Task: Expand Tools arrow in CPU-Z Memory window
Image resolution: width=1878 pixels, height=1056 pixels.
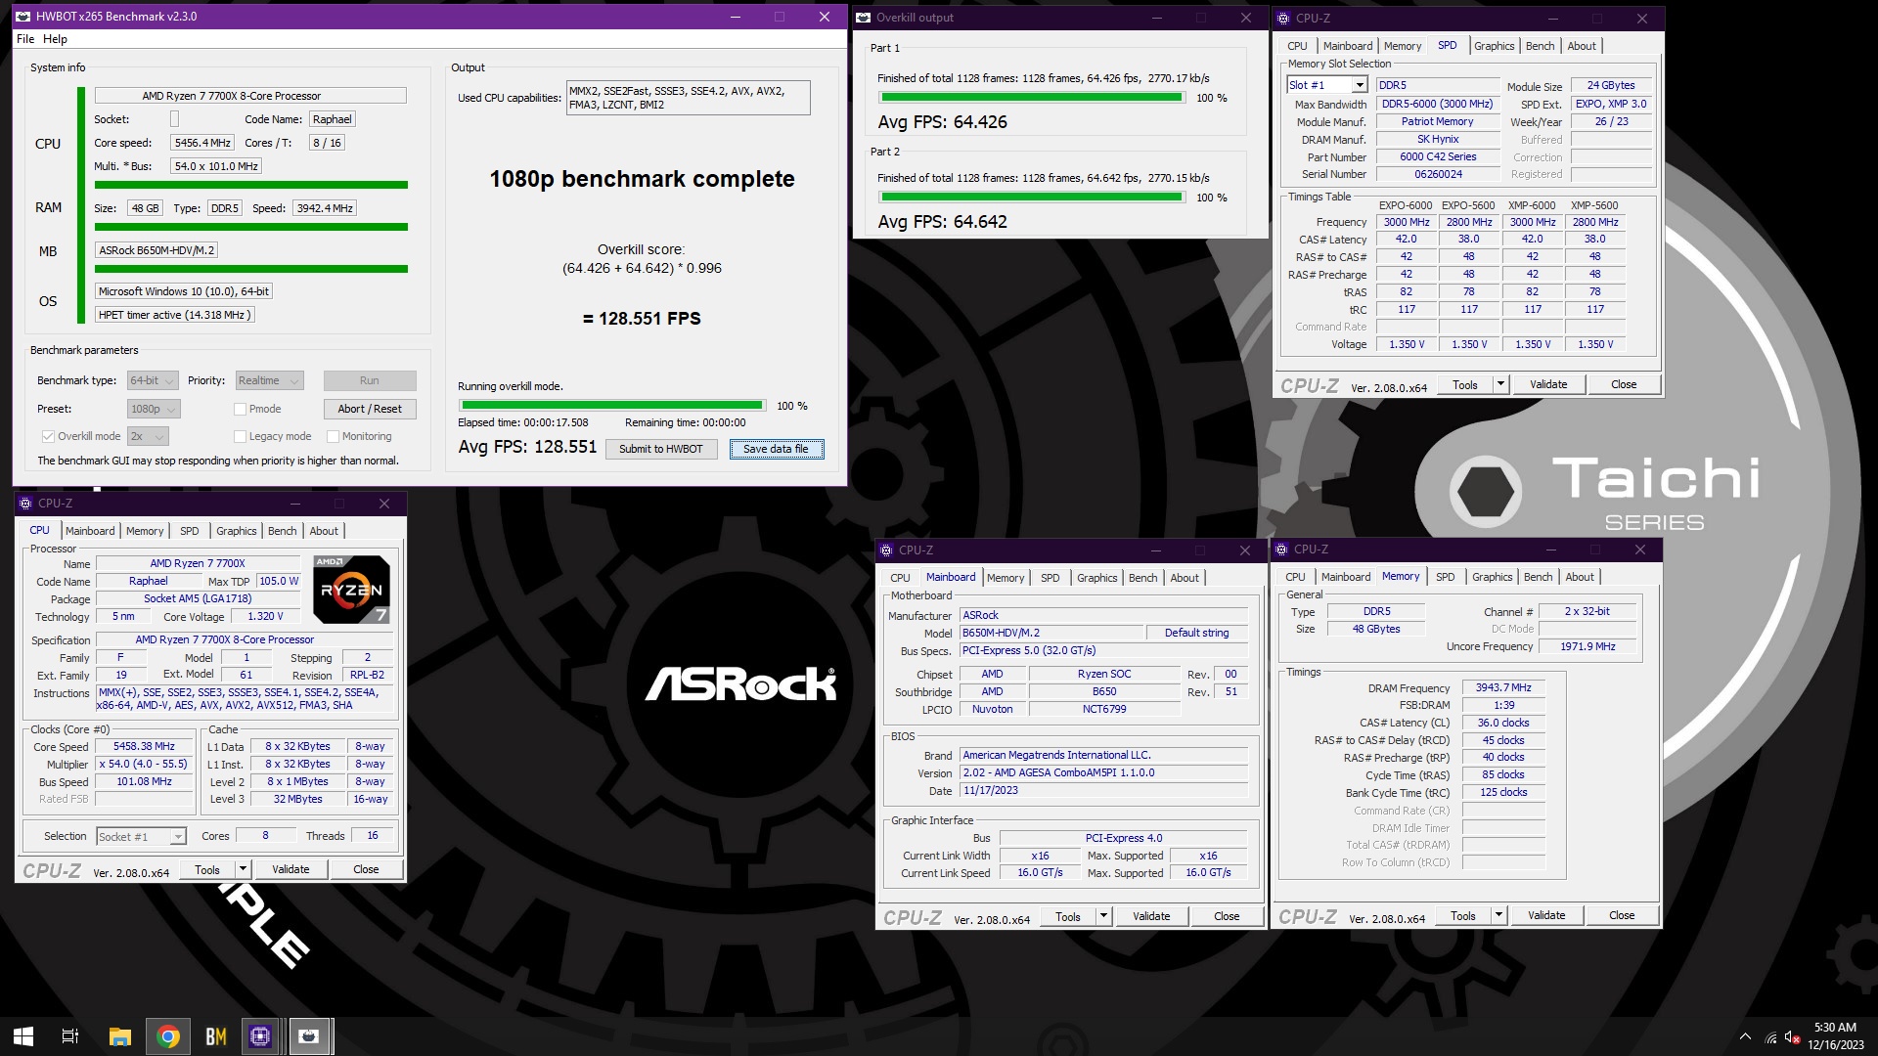Action: (x=1498, y=915)
